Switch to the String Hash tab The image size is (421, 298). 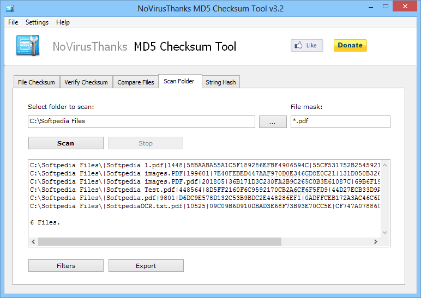click(x=221, y=82)
